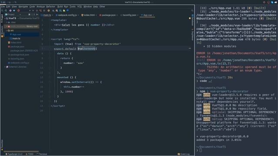Open the Run menu
278x156 pixels.
coord(66,6)
